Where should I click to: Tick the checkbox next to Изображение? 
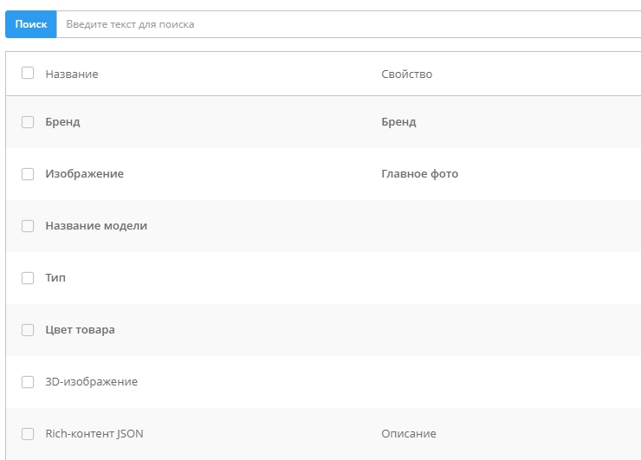pyautogui.click(x=28, y=174)
